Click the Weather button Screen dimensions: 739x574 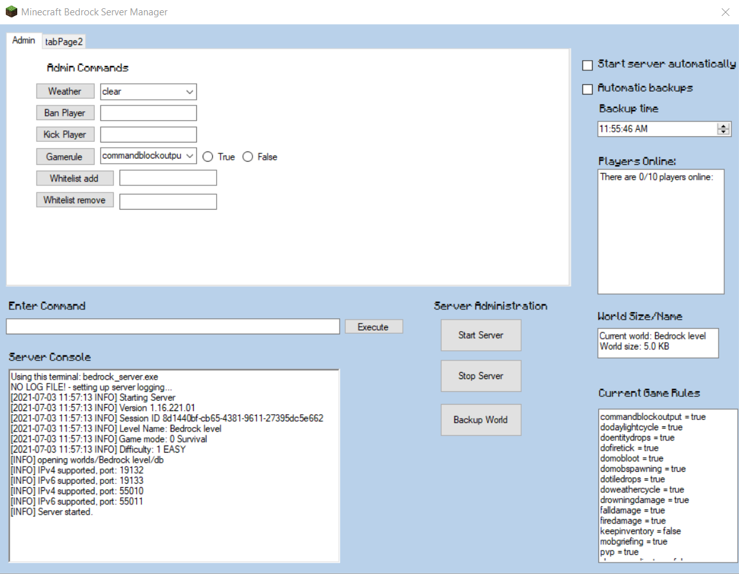[x=65, y=91]
